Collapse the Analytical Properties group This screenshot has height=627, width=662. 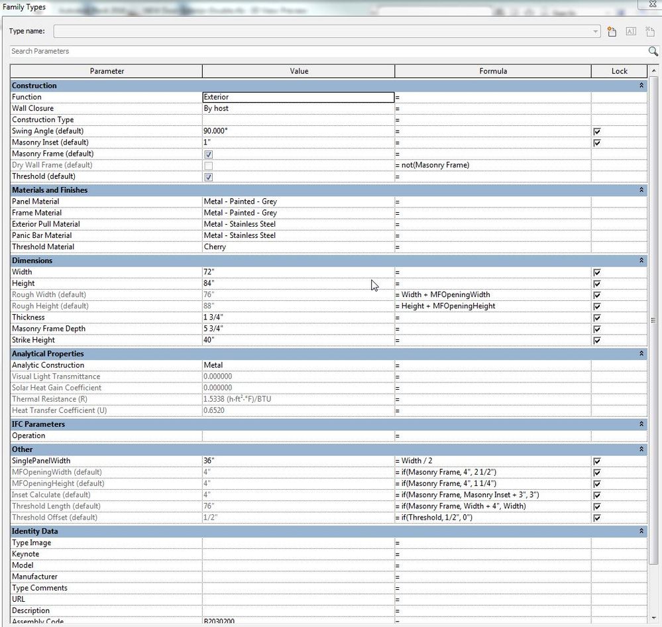point(641,353)
